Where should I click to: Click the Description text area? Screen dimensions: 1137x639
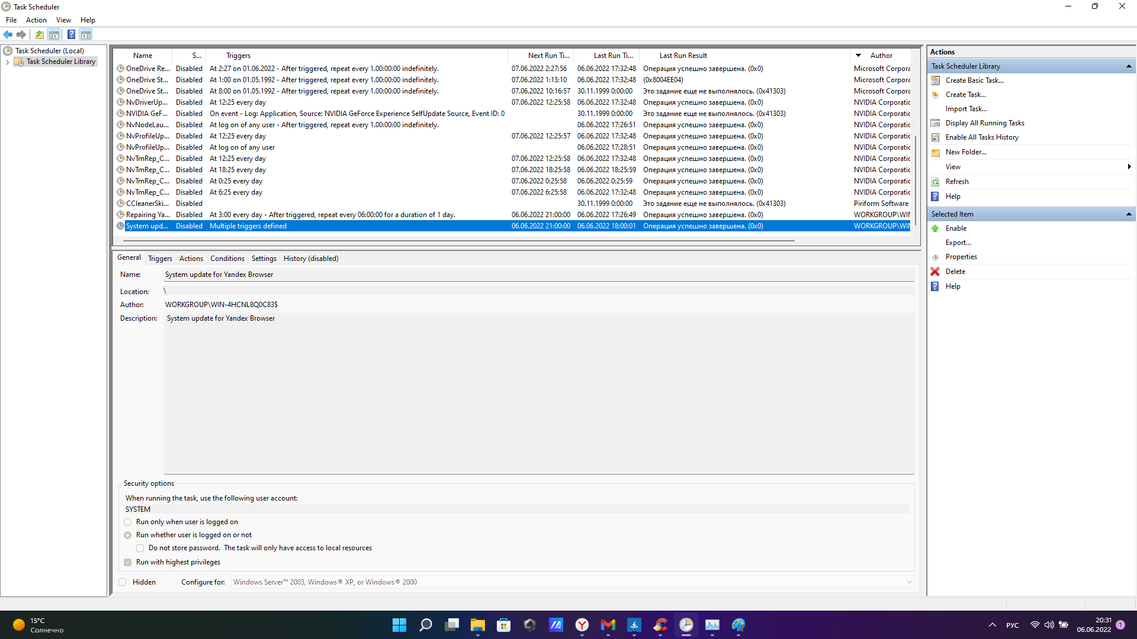point(539,393)
